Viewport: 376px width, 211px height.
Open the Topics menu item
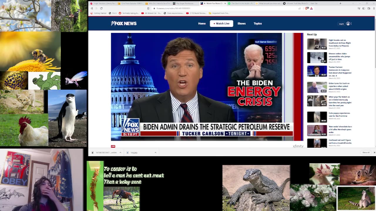[x=258, y=23]
